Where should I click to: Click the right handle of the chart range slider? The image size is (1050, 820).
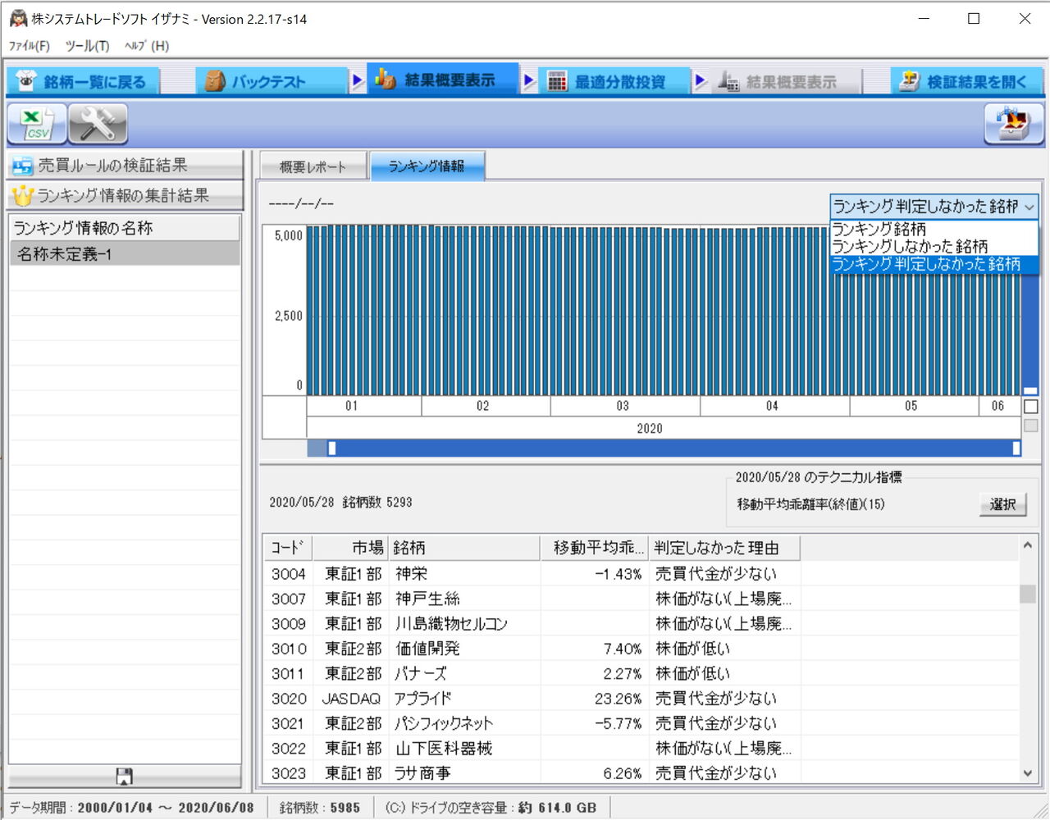coord(1016,448)
